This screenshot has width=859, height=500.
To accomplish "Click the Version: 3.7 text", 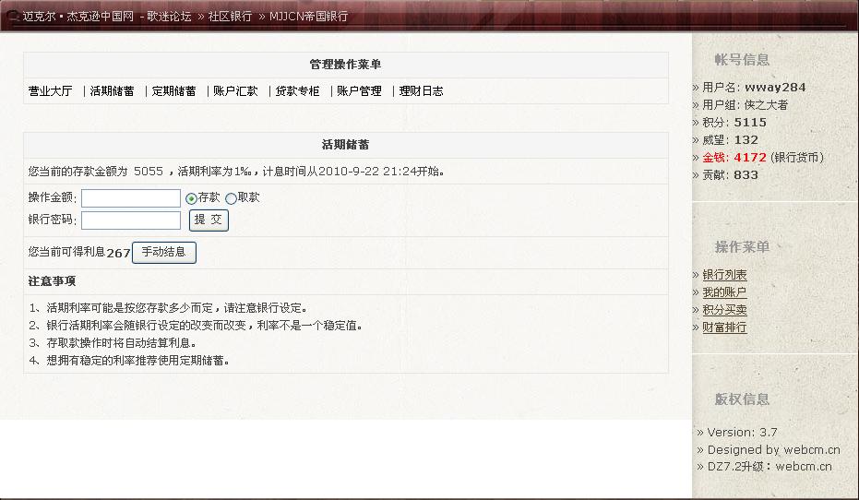I will click(x=743, y=432).
